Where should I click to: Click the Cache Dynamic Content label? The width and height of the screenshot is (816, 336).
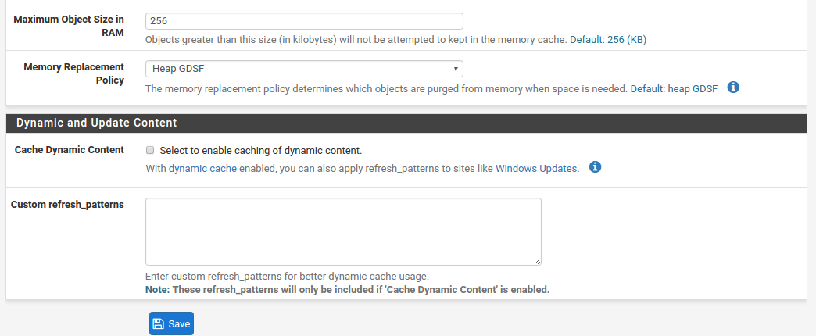tap(70, 150)
